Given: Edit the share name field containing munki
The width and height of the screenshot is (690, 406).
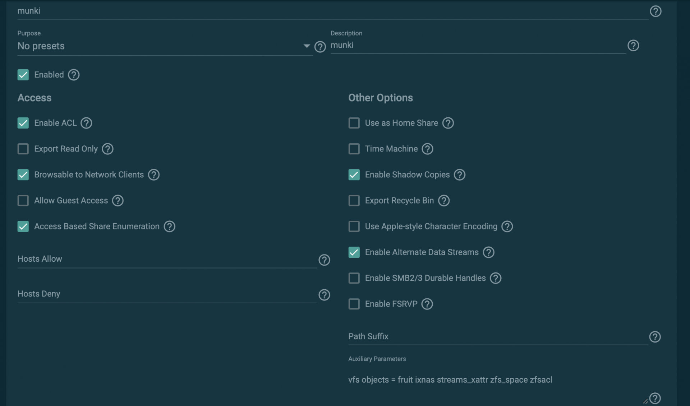Looking at the screenshot, I should (x=333, y=11).
